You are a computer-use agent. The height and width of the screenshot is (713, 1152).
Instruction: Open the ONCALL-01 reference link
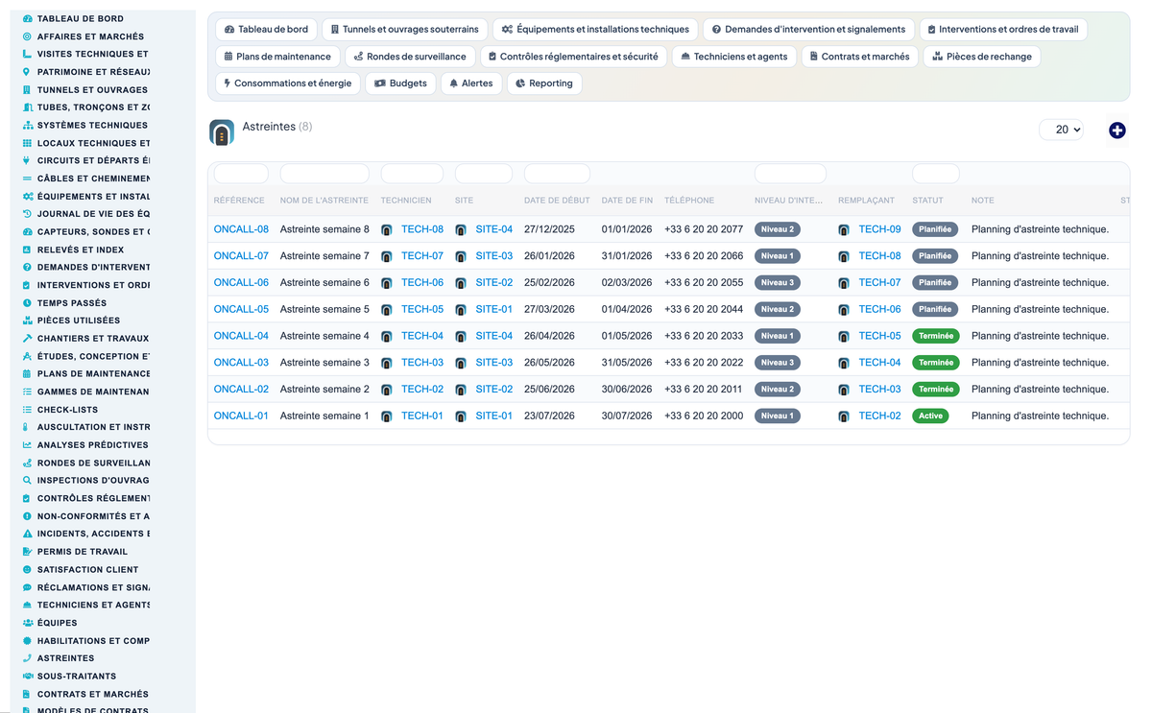pyautogui.click(x=241, y=416)
